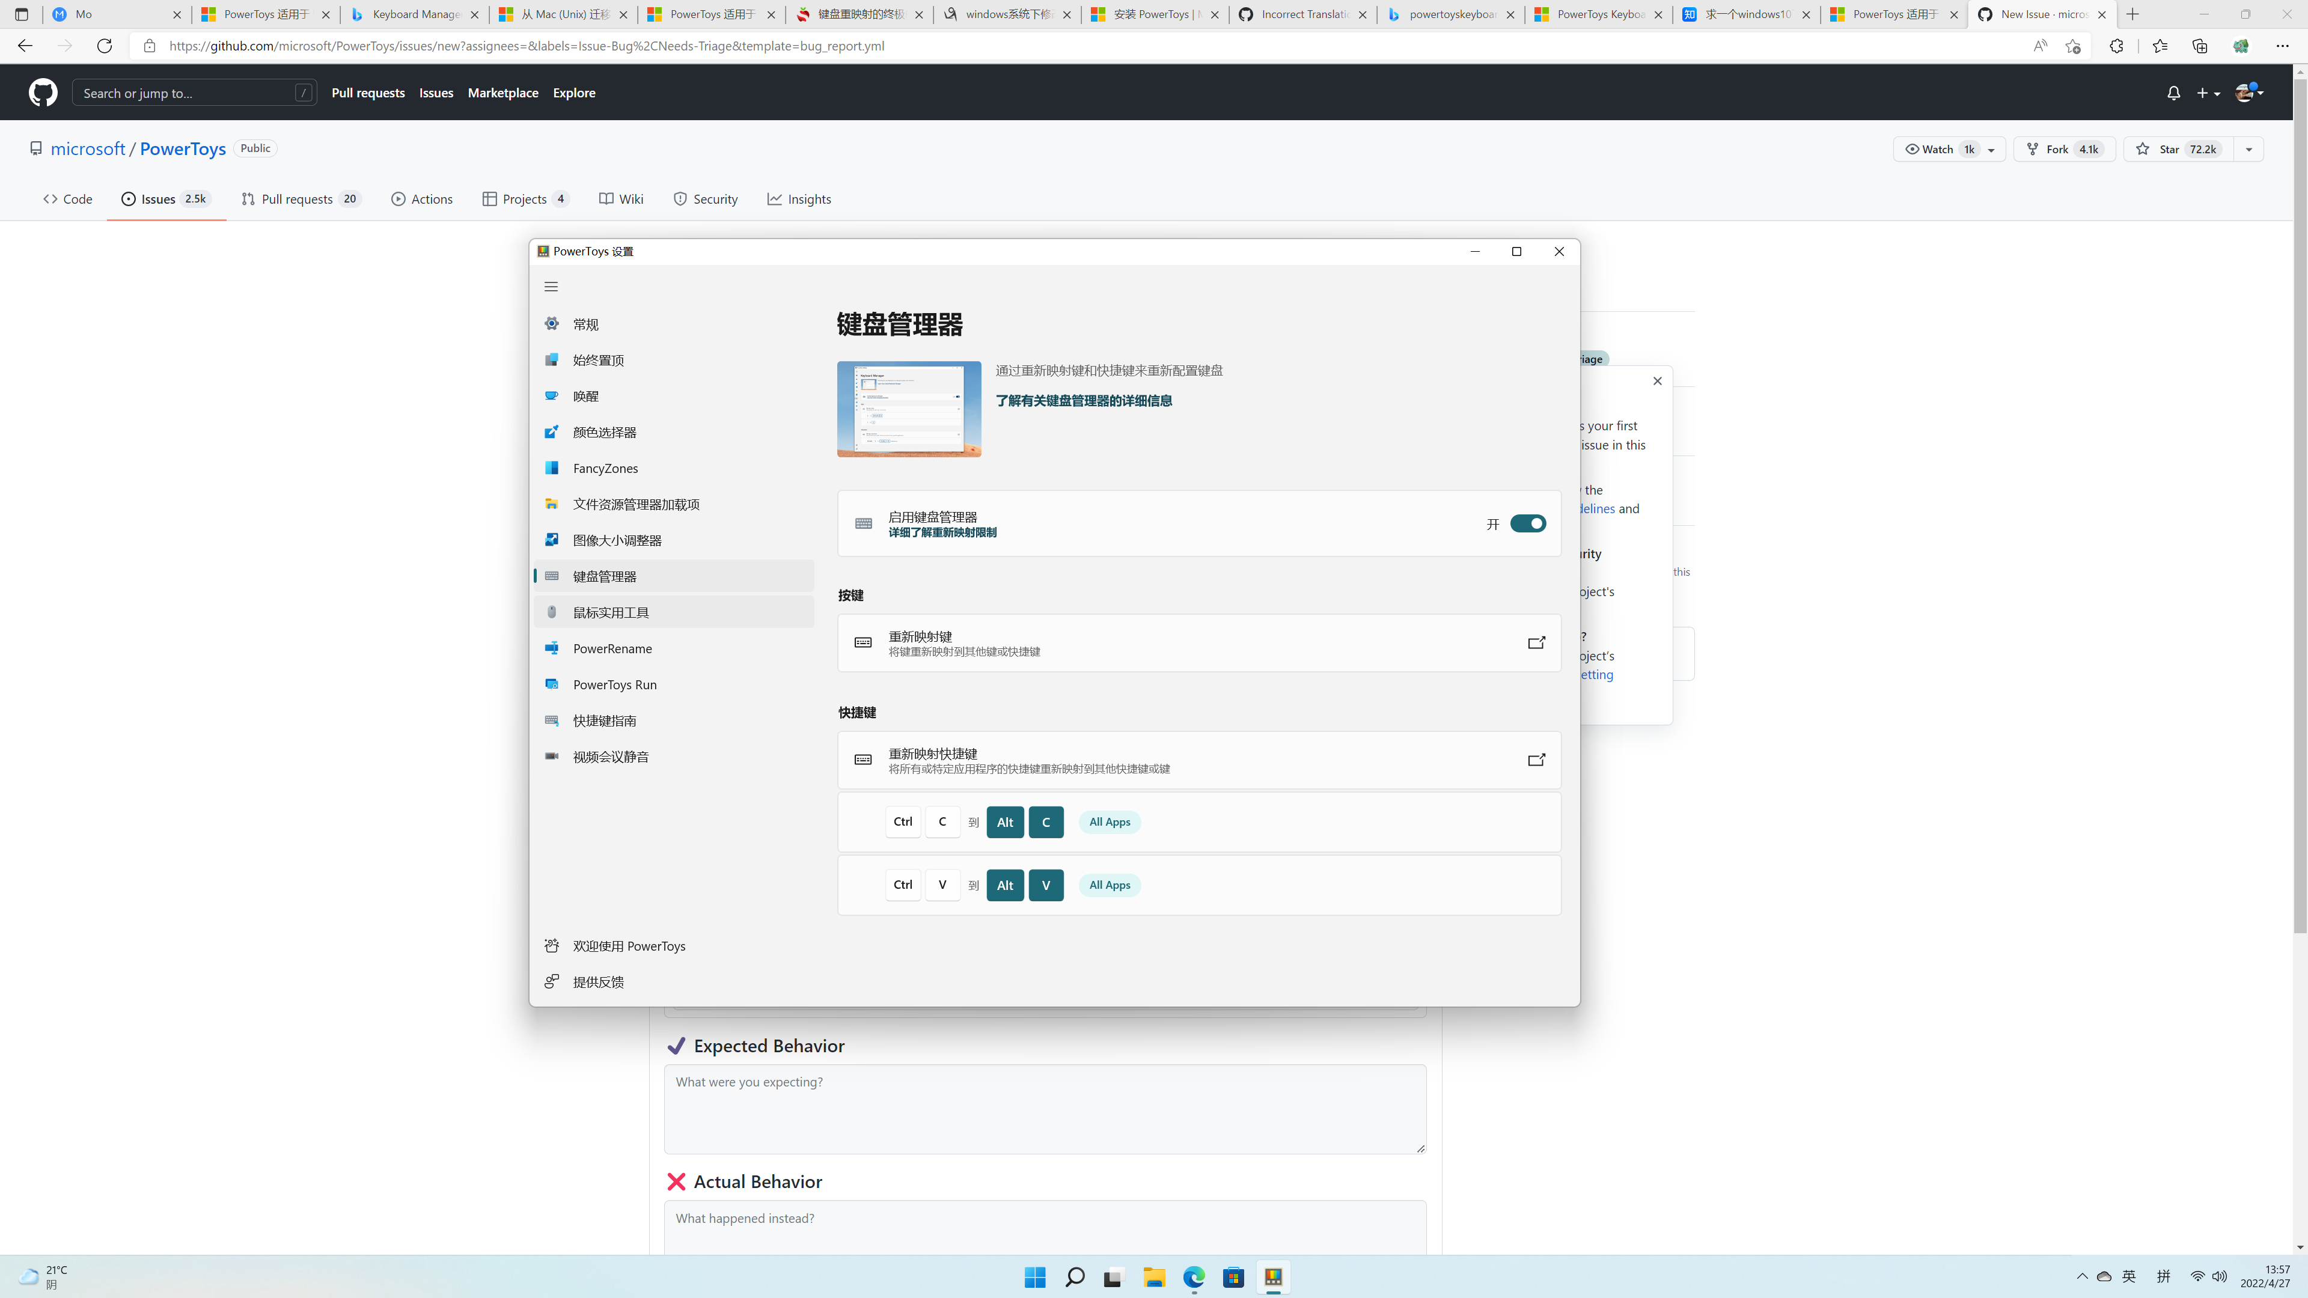Open the Projects 4 tab
2308x1298 pixels.
pos(526,199)
